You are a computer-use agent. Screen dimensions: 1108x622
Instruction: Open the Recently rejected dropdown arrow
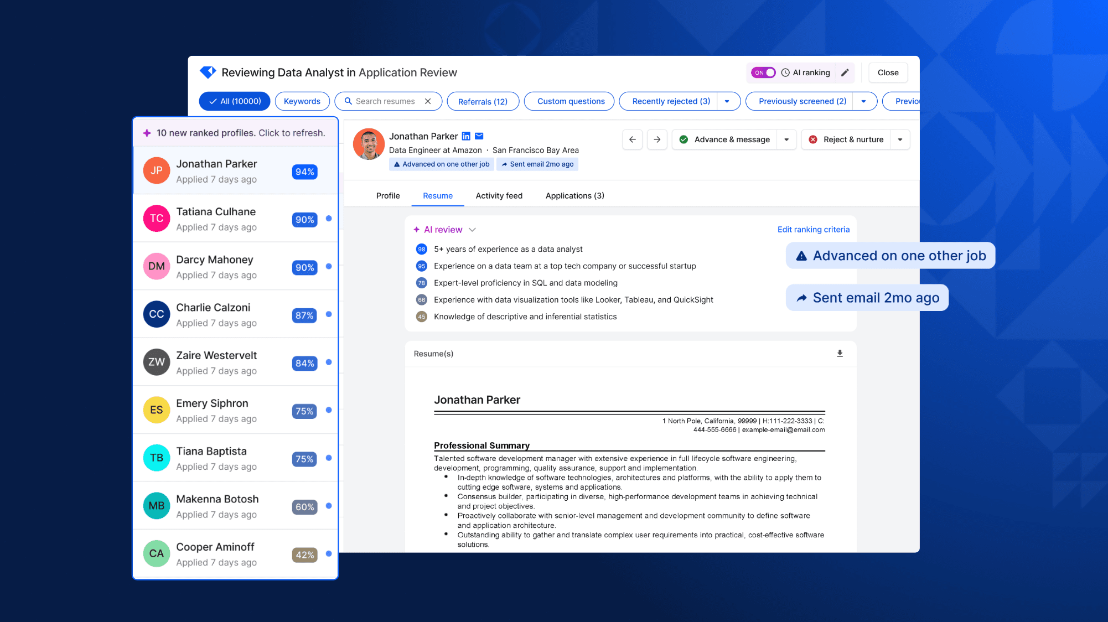[728, 101]
